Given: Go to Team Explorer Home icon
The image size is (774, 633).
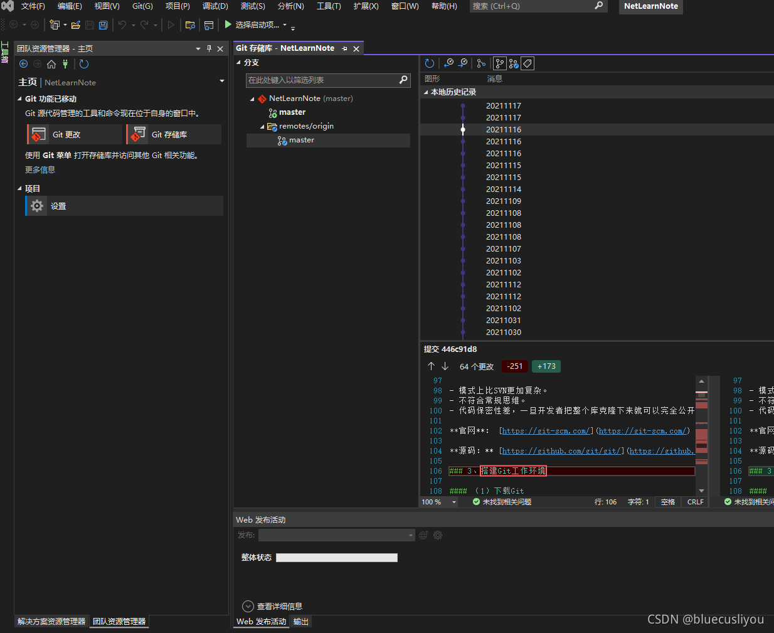Looking at the screenshot, I should pyautogui.click(x=51, y=64).
